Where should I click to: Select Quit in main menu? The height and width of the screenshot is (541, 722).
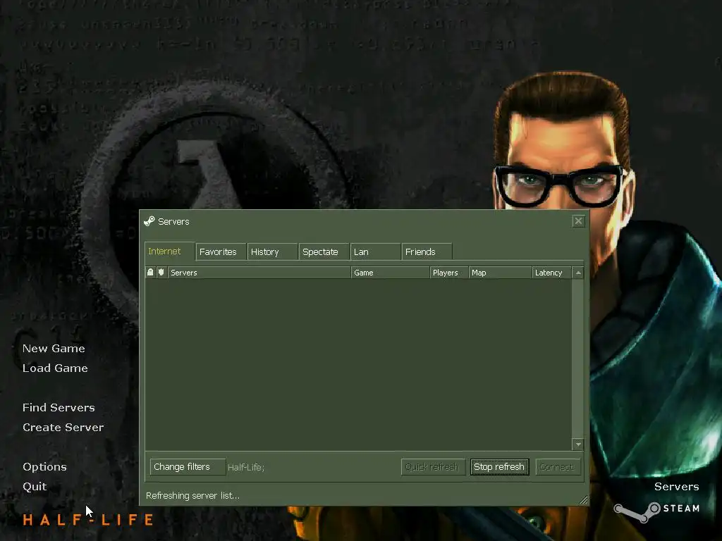pyautogui.click(x=35, y=487)
